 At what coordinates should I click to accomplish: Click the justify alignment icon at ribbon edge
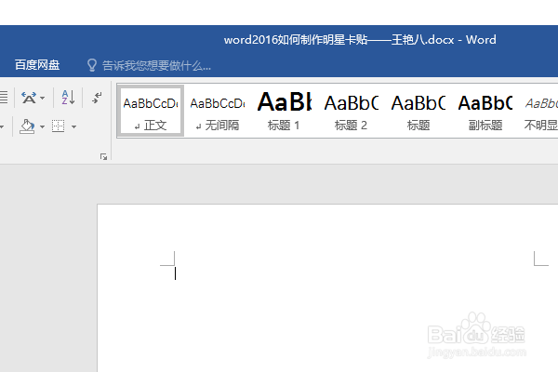click(3, 97)
